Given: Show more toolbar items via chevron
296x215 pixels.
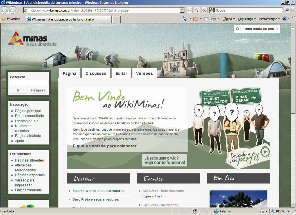Looking at the screenshot, I should (294, 17).
